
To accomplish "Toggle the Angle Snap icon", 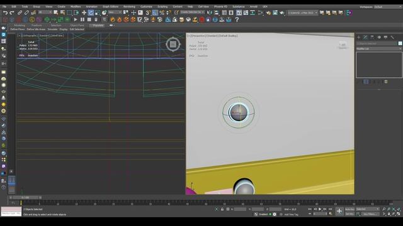I will pyautogui.click(x=155, y=13).
